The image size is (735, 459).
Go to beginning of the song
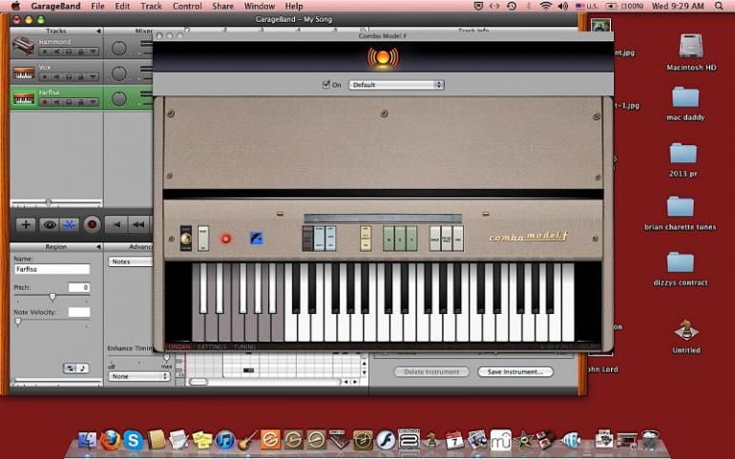tap(116, 225)
